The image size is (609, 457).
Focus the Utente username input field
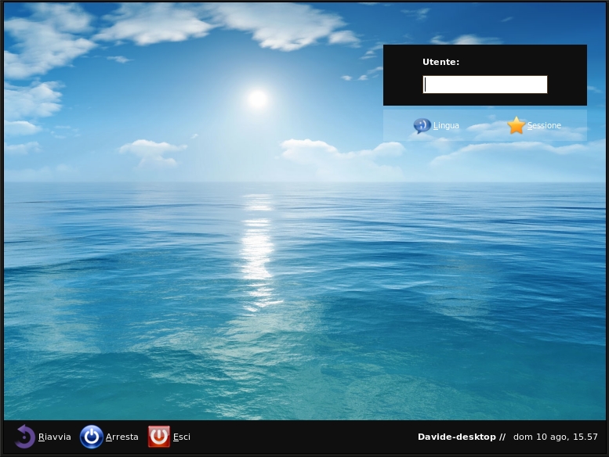(484, 85)
